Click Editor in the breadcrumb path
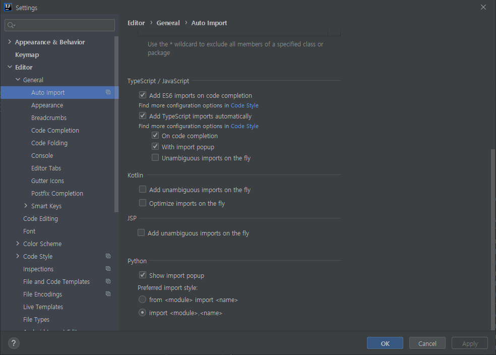Image resolution: width=496 pixels, height=355 pixels. click(x=136, y=23)
